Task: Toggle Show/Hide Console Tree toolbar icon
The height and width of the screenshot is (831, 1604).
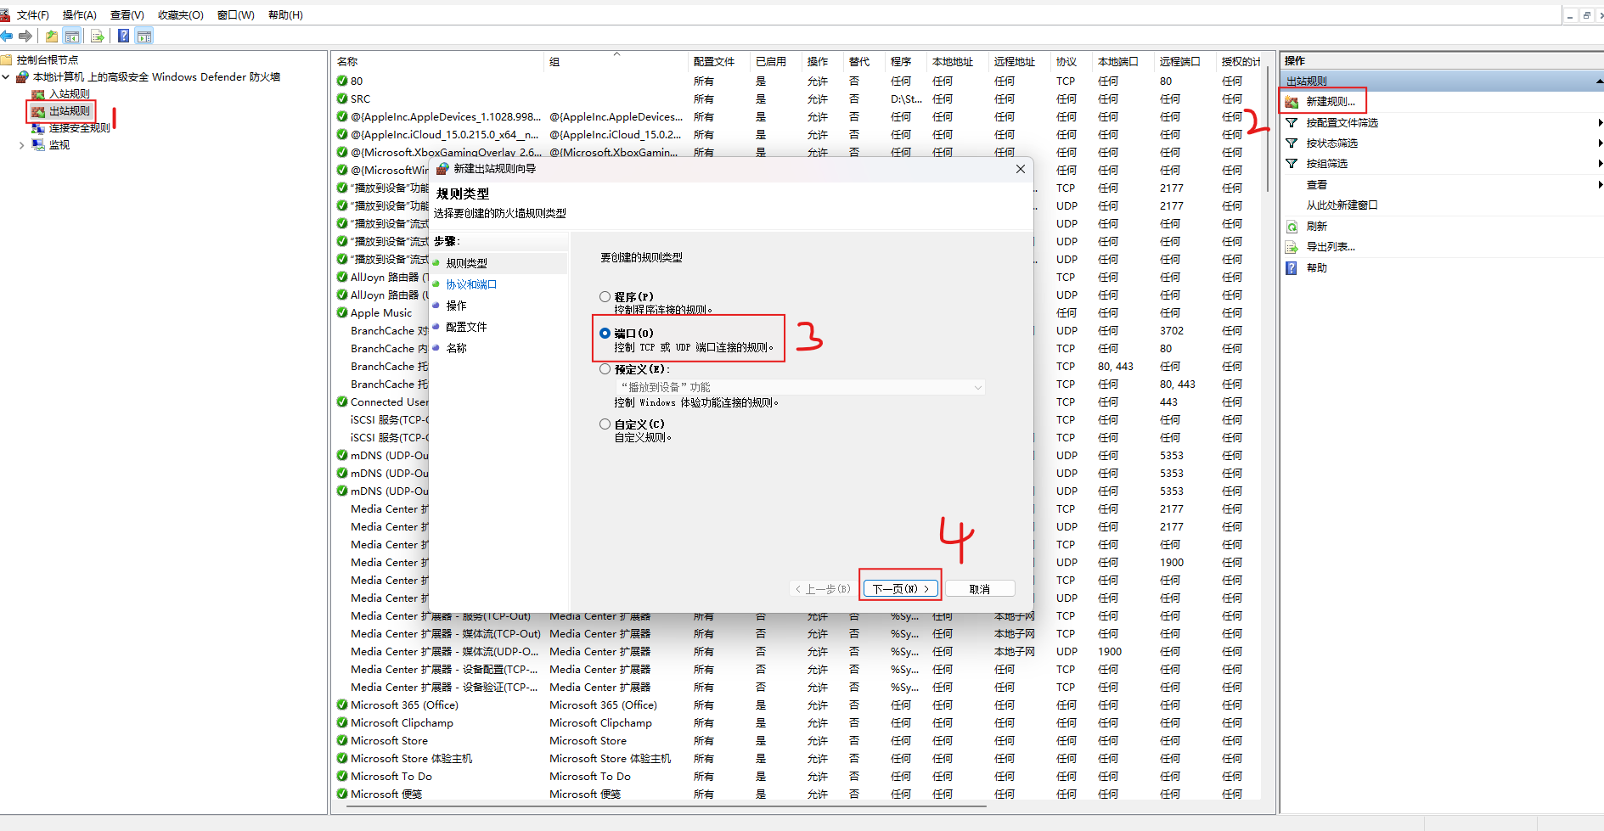Action: click(x=72, y=36)
